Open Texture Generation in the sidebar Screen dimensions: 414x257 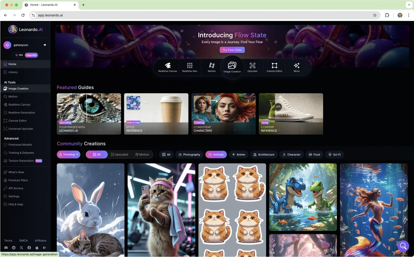[x=25, y=161]
